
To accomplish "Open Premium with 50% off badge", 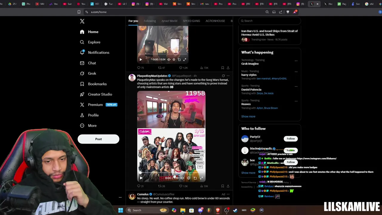I will (x=98, y=105).
